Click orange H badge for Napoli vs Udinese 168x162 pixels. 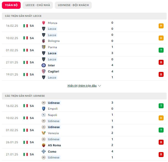[x=161, y=118]
